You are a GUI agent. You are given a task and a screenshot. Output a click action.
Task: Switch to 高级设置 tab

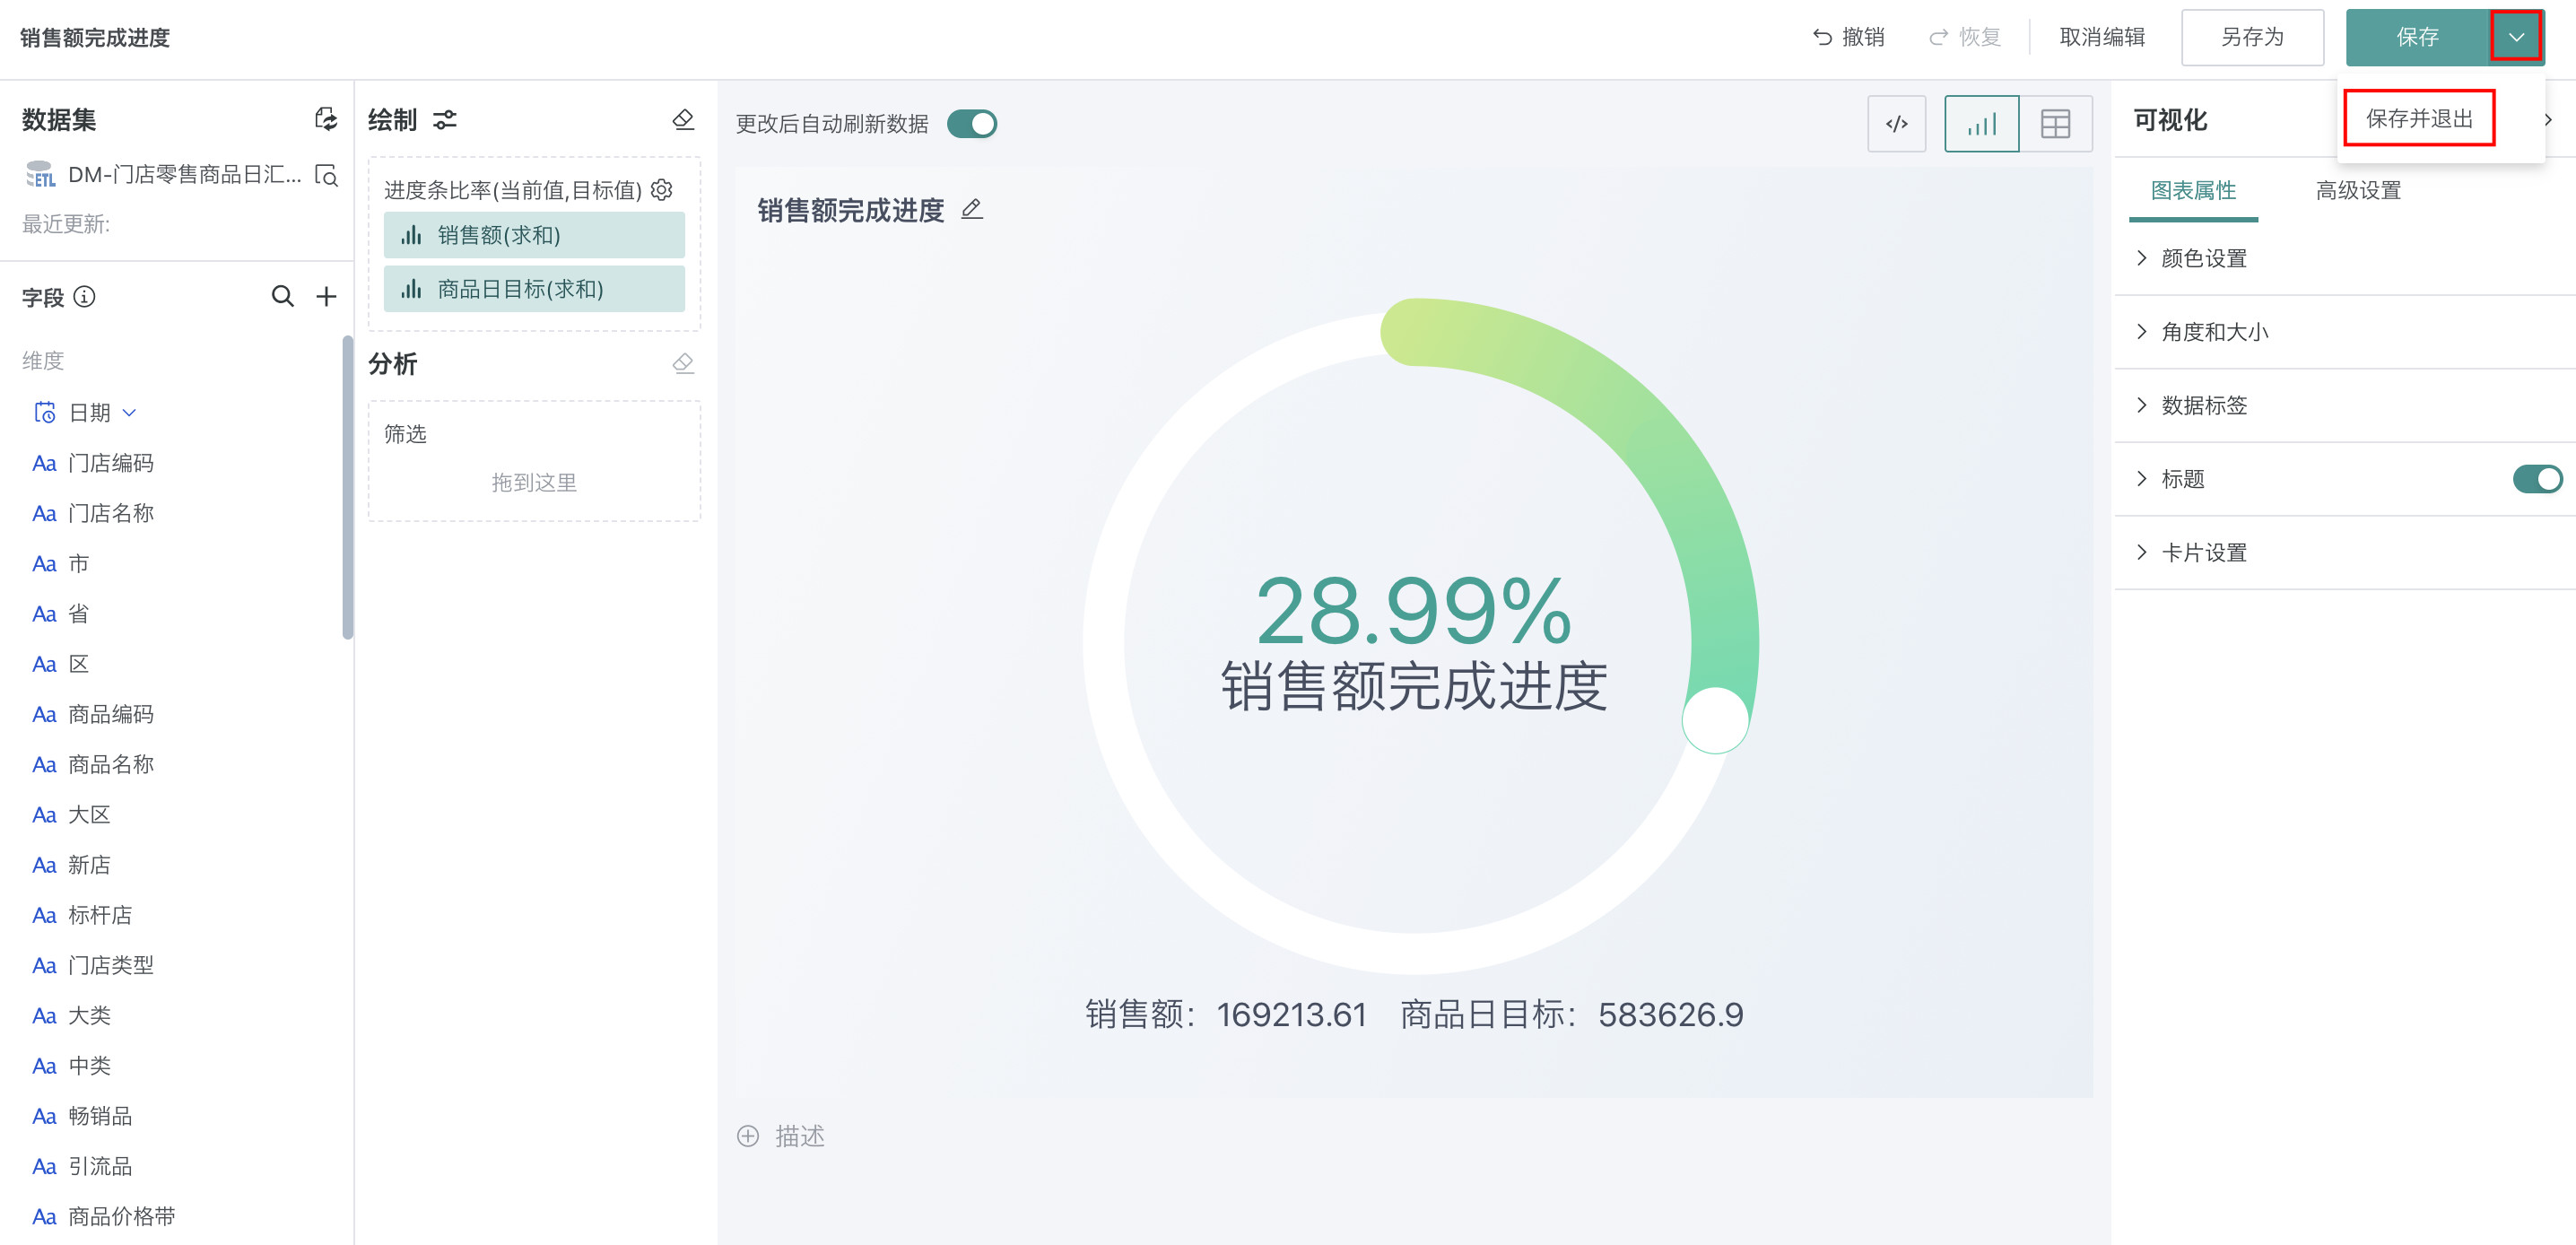coord(2358,190)
